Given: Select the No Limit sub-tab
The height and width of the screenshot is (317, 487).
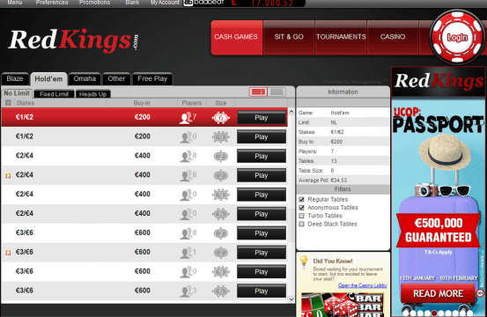Looking at the screenshot, I should (x=17, y=93).
